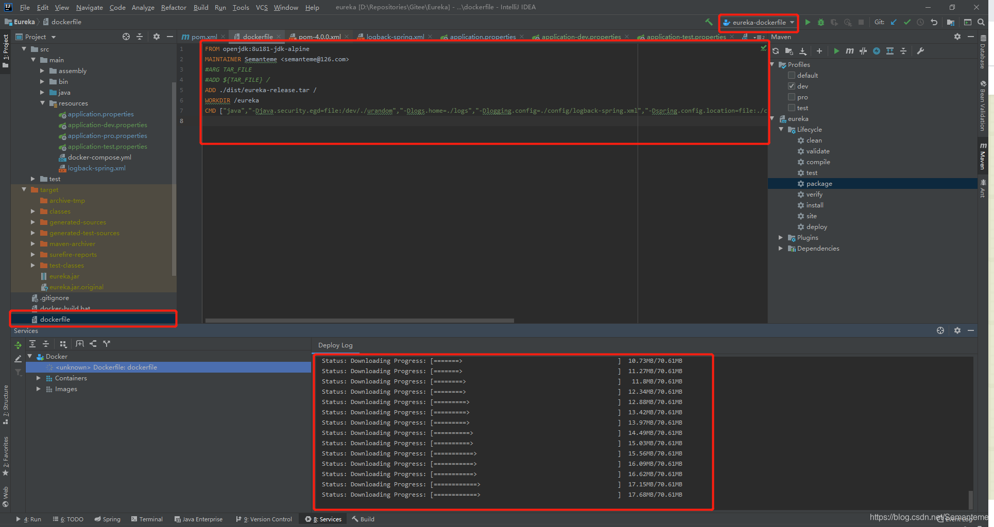Click Git commit checkmark icon
Image resolution: width=994 pixels, height=527 pixels.
(907, 22)
